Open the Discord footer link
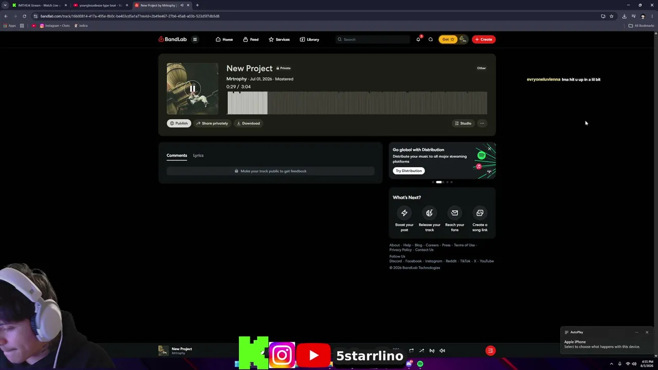Screen dimensions: 658x370 tap(396, 261)
